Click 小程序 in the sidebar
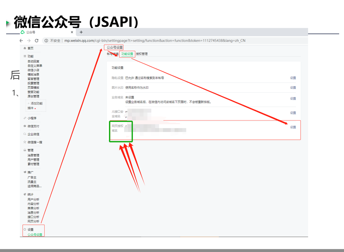The width and height of the screenshot is (344, 252). 32,118
